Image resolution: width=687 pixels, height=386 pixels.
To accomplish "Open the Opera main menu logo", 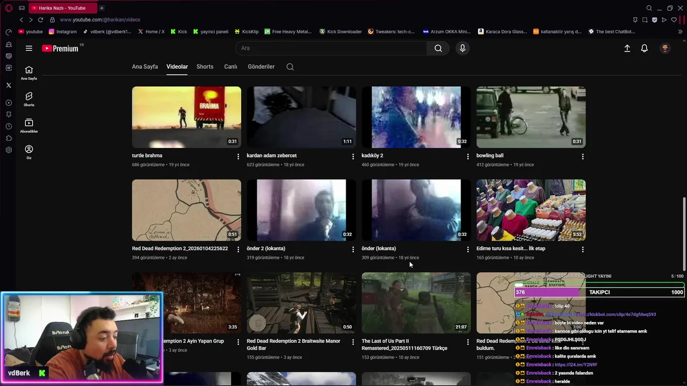I will [x=9, y=8].
